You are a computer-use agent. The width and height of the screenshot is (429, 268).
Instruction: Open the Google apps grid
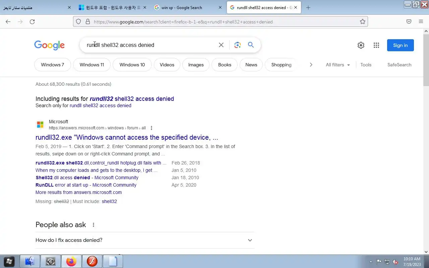(x=376, y=45)
